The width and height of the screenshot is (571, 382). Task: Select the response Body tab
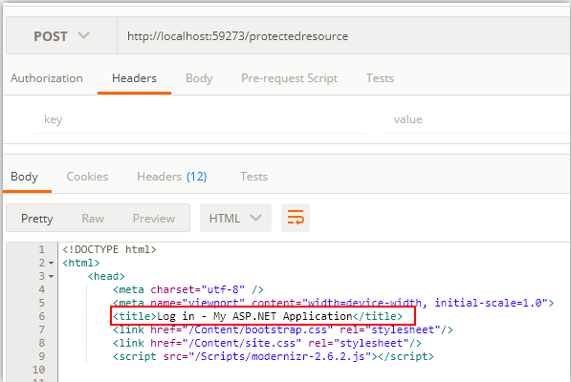pyautogui.click(x=25, y=177)
